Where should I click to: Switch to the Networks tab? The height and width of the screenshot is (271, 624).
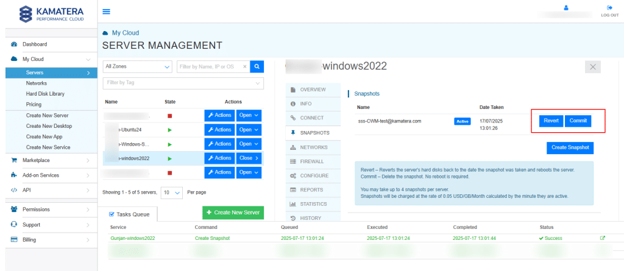click(x=313, y=147)
